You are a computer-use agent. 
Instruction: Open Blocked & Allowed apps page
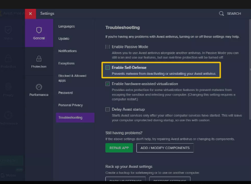click(72, 78)
